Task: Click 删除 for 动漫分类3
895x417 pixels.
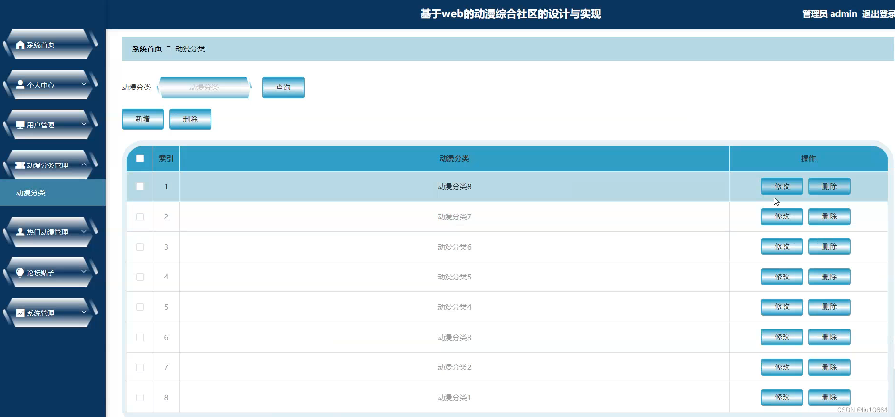Action: coord(830,337)
